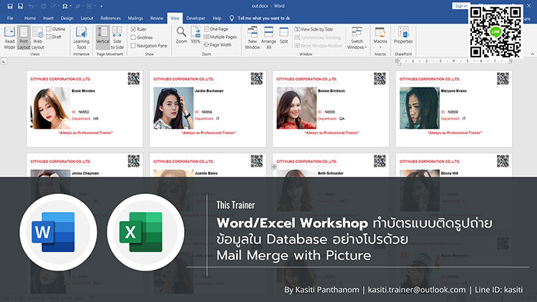The height and width of the screenshot is (302, 537).
Task: Enable the Navigation Pane checkbox
Action: pyautogui.click(x=133, y=46)
